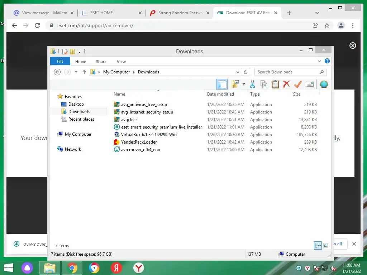Reload the eset.com page in Chrome
The width and height of the screenshot is (367, 275).
[37, 25]
